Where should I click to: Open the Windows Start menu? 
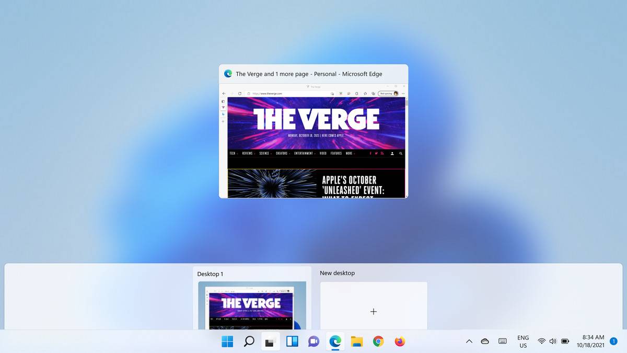point(227,341)
